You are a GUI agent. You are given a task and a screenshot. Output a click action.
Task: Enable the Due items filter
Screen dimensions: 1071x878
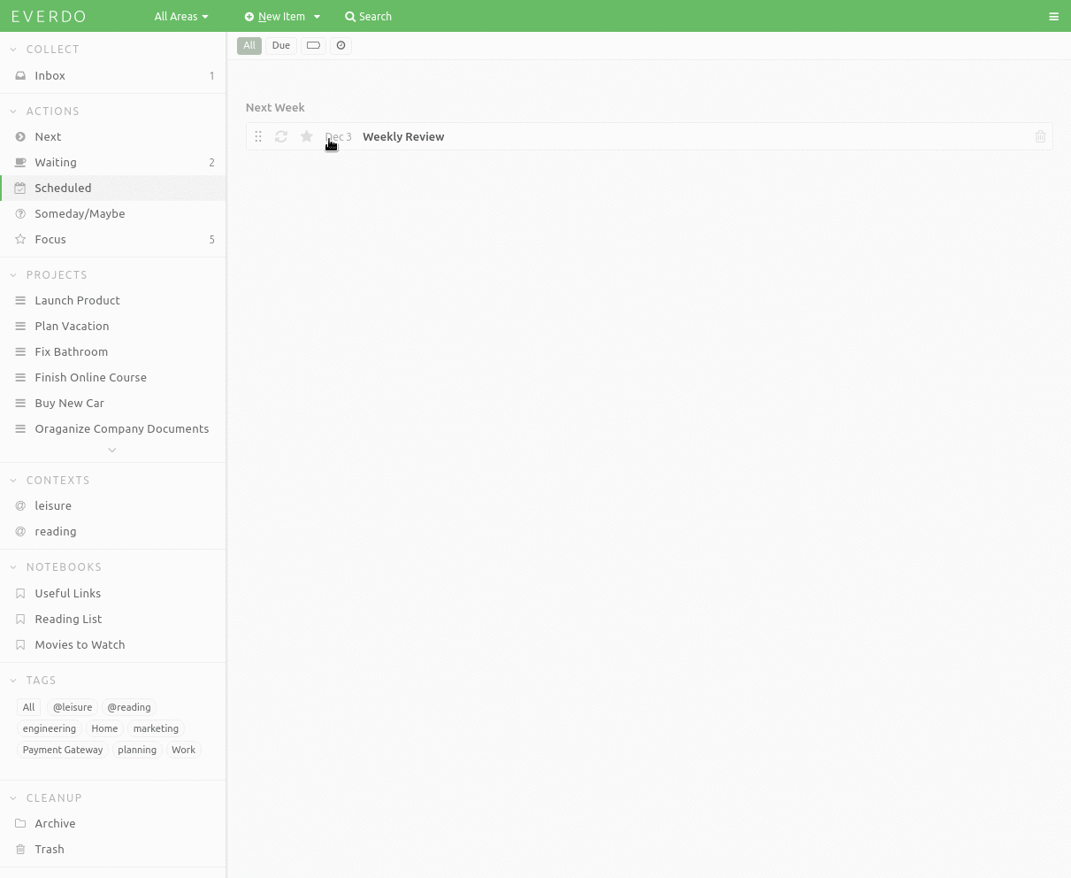tap(280, 45)
